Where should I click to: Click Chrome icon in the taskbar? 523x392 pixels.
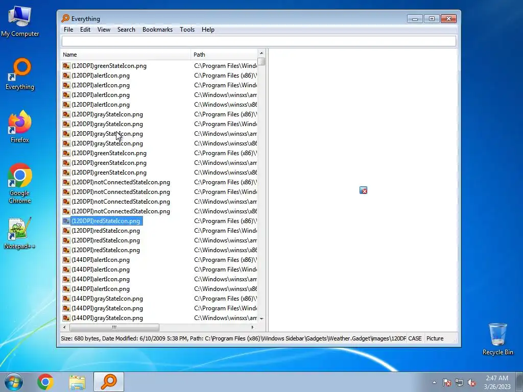45,382
